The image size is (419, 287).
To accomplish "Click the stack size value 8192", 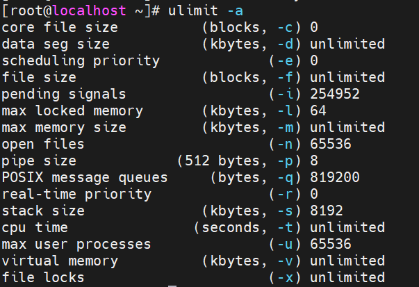I will click(x=327, y=211).
